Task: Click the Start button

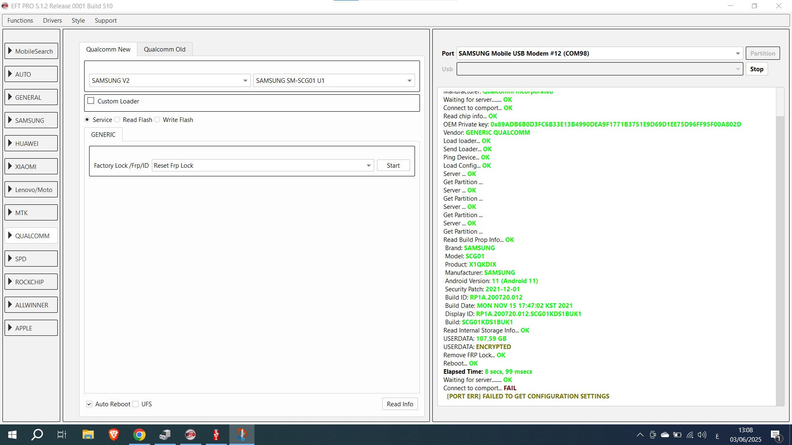Action: [x=393, y=166]
